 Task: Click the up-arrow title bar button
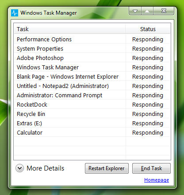click(147, 11)
